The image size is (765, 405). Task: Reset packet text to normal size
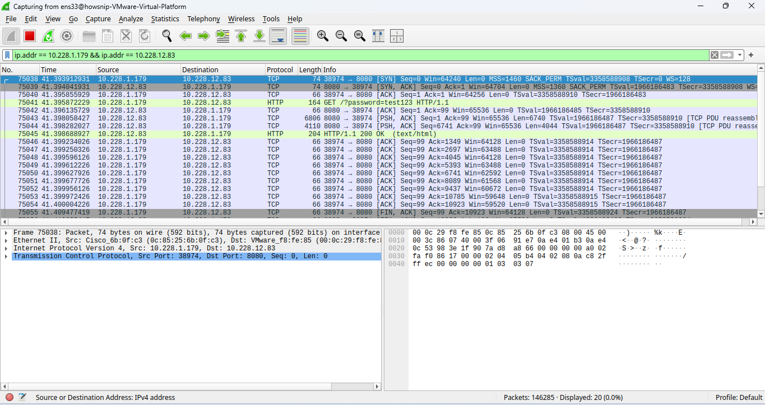[360, 36]
